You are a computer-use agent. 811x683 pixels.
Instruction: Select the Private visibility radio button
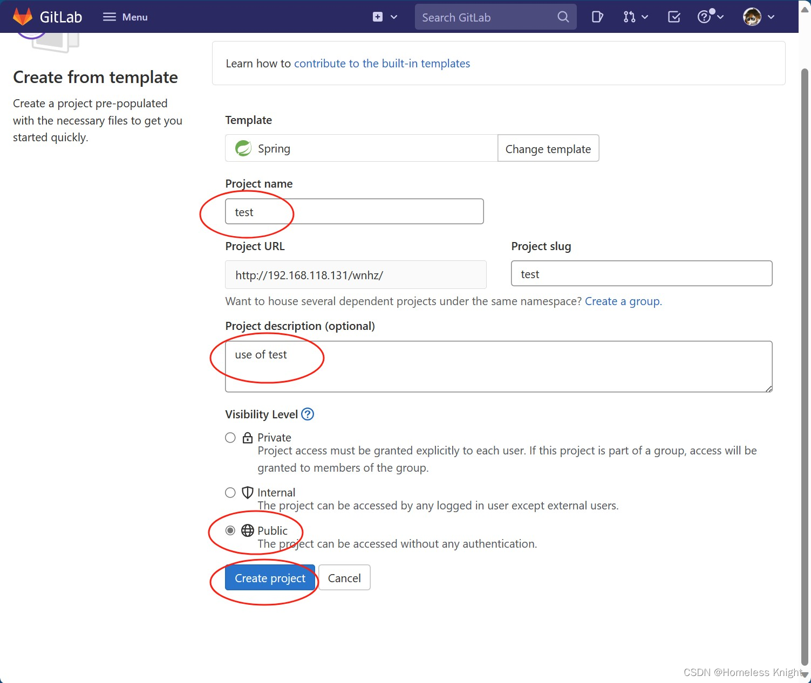230,438
